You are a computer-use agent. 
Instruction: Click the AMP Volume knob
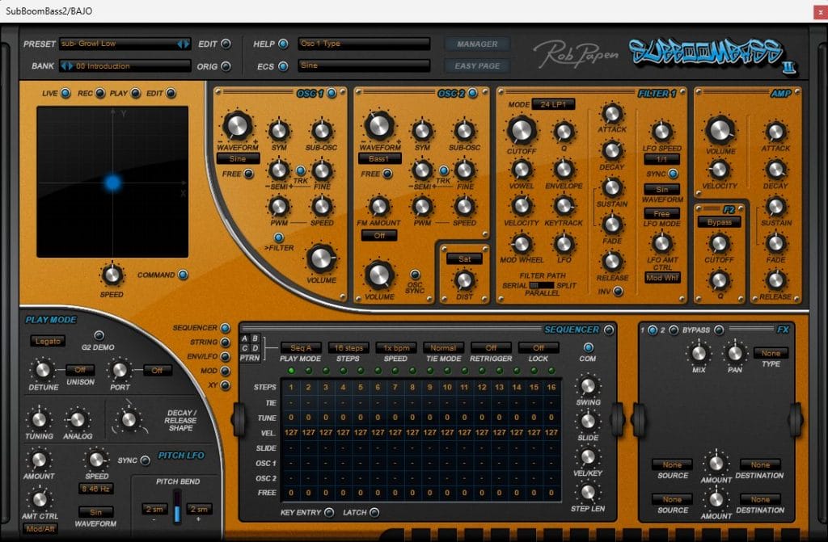719,129
